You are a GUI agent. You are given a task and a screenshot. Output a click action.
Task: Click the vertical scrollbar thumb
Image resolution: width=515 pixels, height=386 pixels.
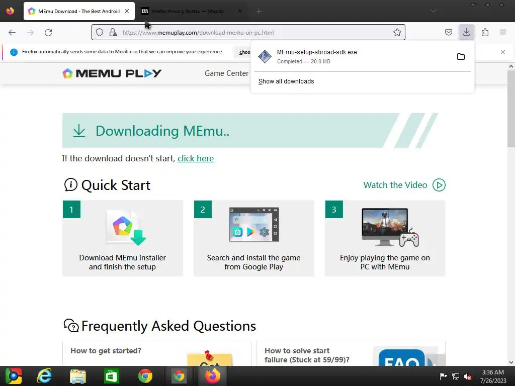tap(511, 109)
